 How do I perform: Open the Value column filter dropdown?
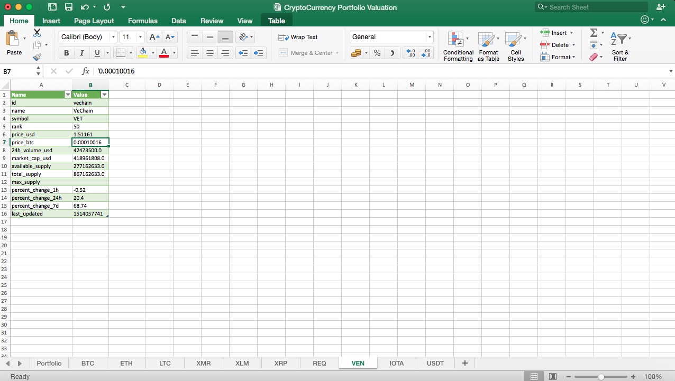[x=104, y=95]
